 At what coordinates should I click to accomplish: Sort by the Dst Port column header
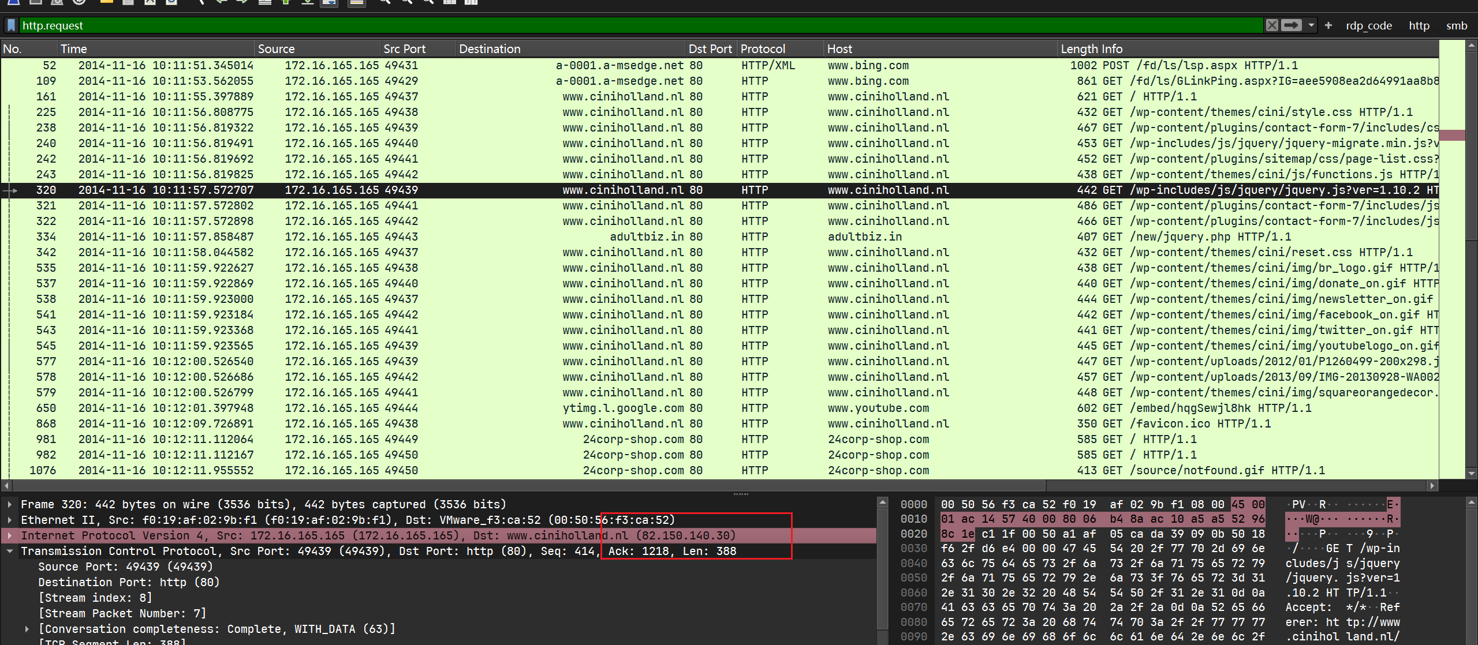[x=710, y=49]
